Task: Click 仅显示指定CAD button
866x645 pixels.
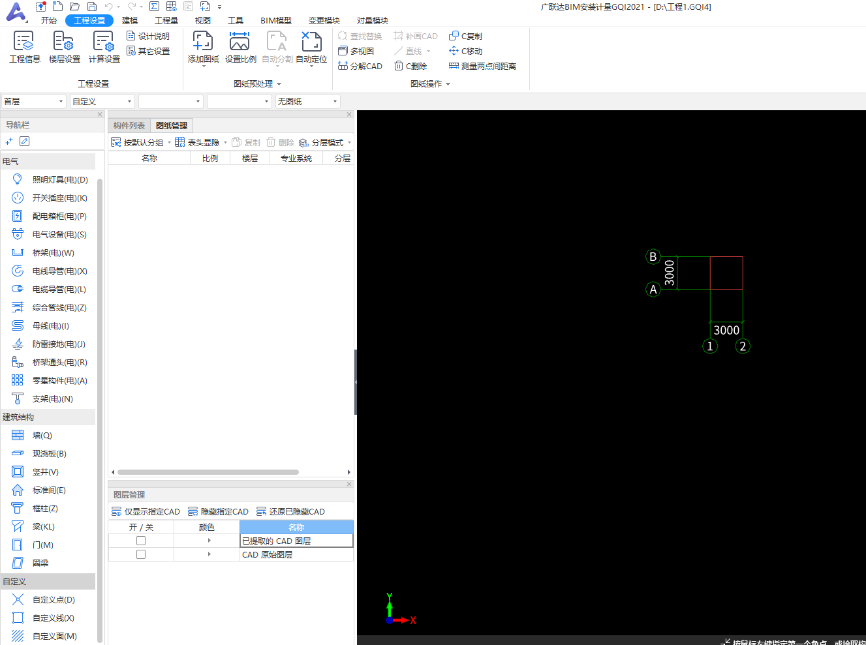Action: point(146,511)
